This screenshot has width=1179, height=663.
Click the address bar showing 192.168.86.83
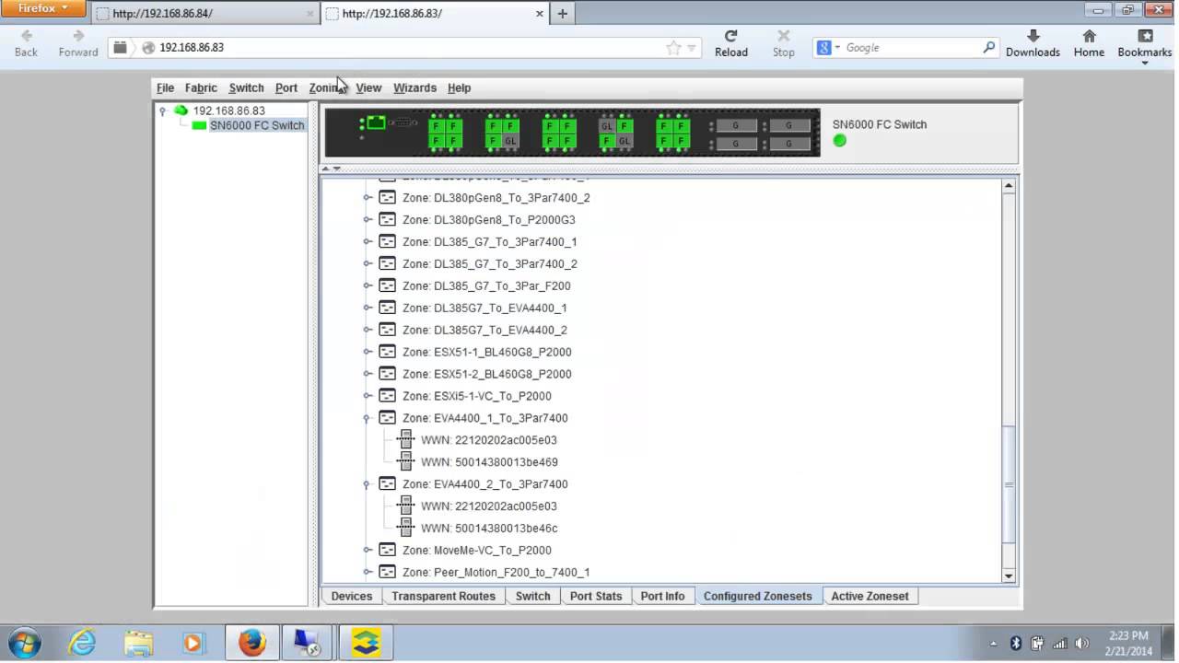[x=405, y=48]
